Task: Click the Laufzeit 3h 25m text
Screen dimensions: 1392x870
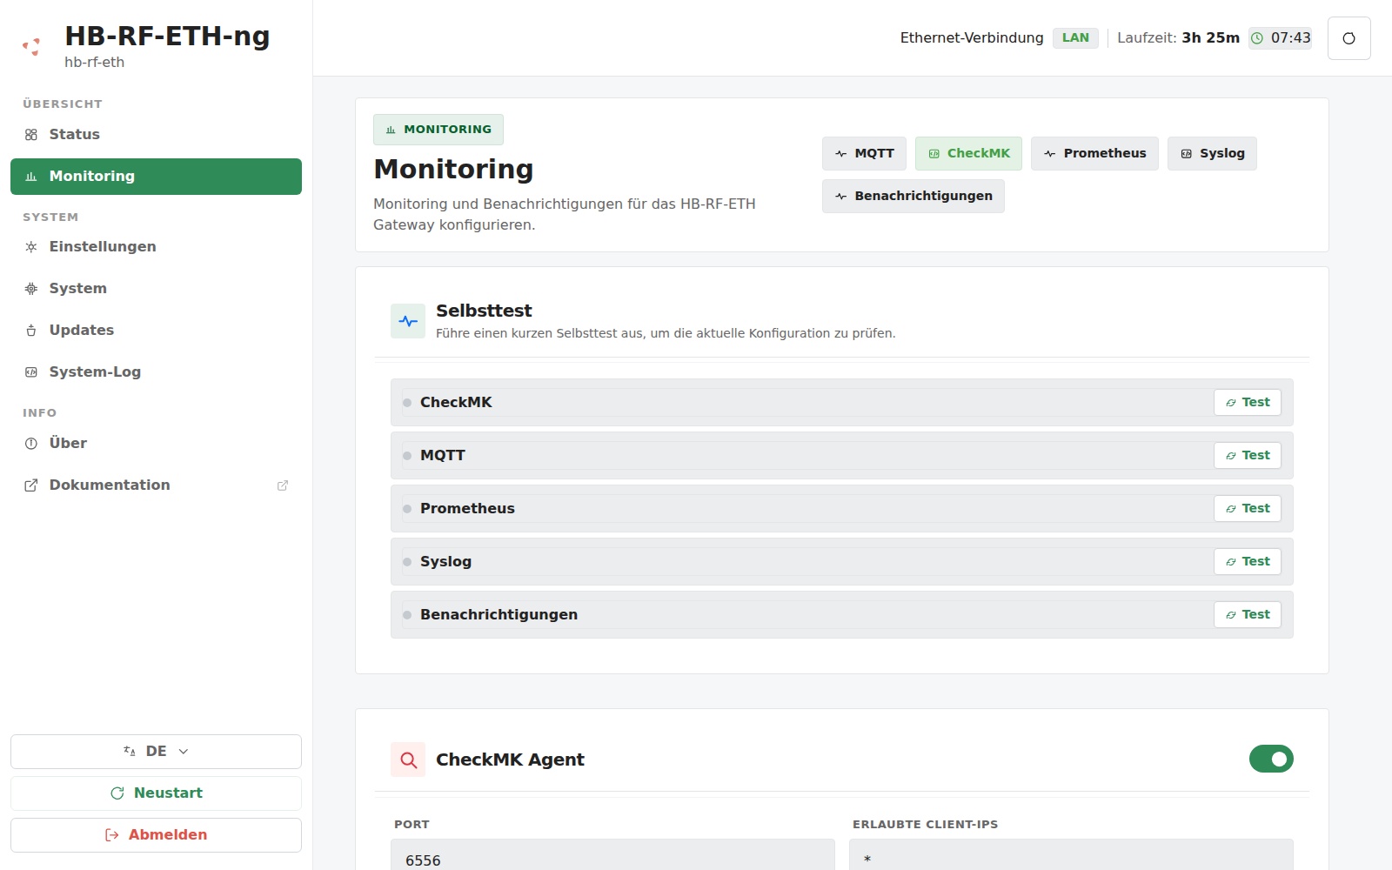Action: (x=1178, y=38)
